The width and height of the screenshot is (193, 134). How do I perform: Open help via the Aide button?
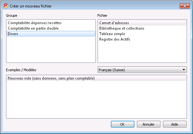tap(175, 124)
